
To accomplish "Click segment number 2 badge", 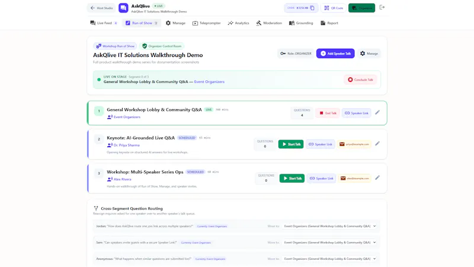I will [99, 139].
